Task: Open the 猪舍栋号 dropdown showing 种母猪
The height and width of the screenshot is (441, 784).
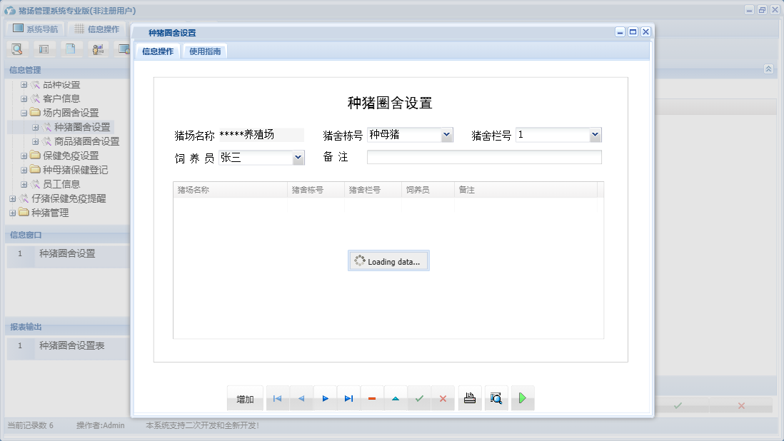Action: click(447, 135)
